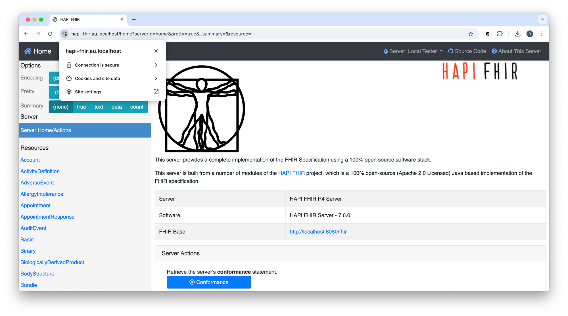Open Chrome three-dot menu
Viewport: 568px width, 316px height.
point(542,34)
